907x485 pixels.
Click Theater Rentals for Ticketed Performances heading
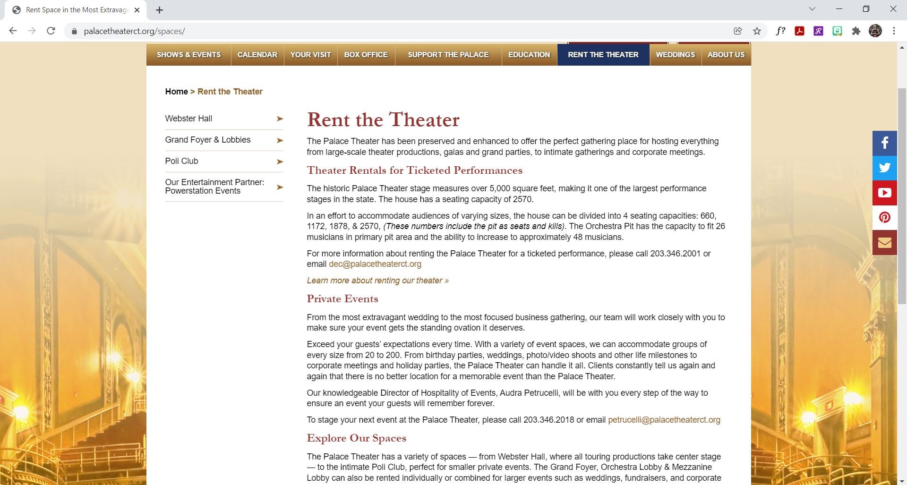pyautogui.click(x=415, y=170)
